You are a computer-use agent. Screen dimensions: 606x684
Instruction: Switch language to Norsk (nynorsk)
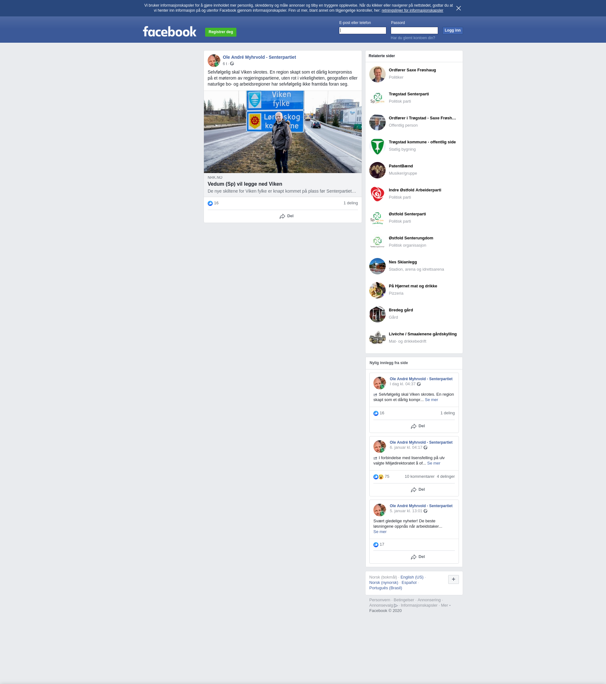pyautogui.click(x=383, y=583)
